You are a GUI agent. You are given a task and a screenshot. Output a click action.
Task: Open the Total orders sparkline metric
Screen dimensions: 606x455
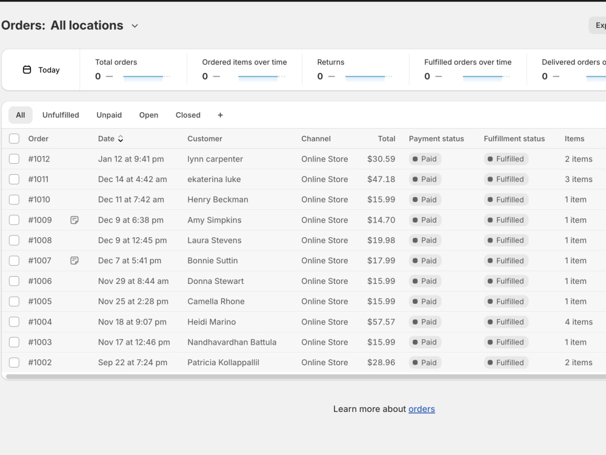tap(133, 70)
